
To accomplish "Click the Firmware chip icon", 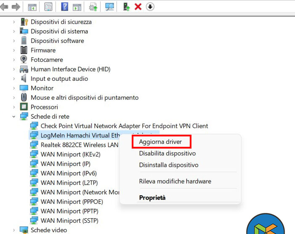I will (x=24, y=50).
